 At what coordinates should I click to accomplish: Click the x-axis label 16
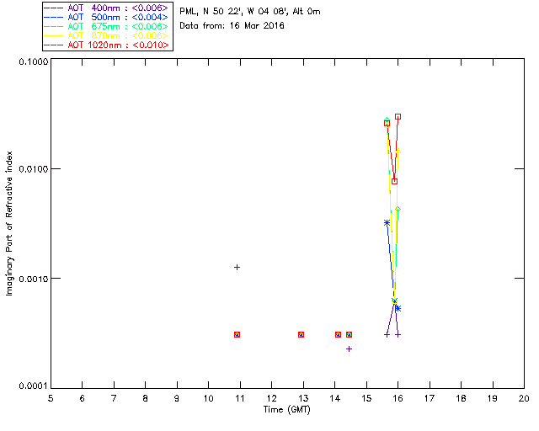point(398,398)
